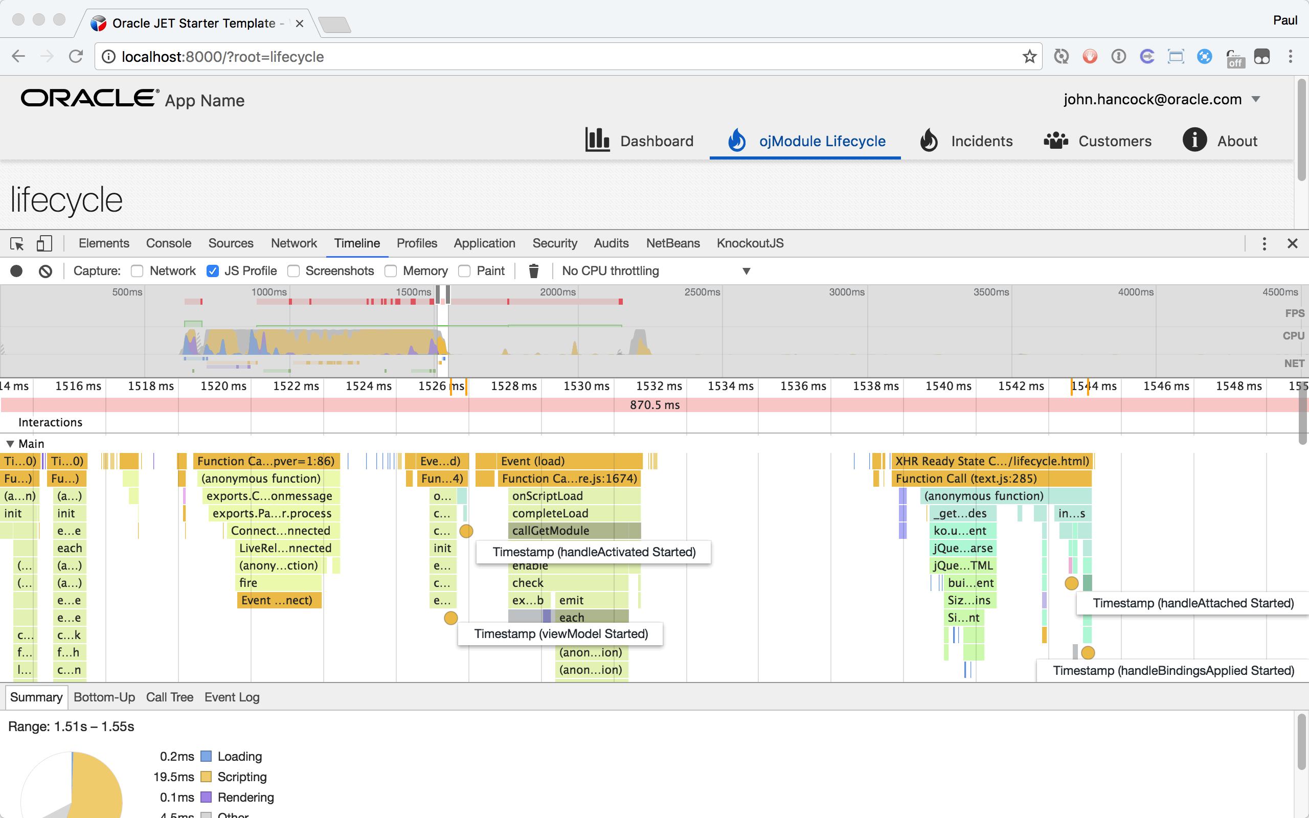Reload the page with refresh icon
The width and height of the screenshot is (1309, 818).
click(76, 56)
